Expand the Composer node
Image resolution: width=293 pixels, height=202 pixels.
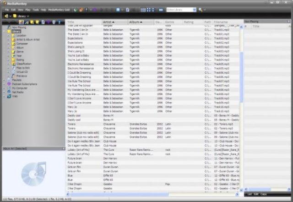click(x=8, y=44)
